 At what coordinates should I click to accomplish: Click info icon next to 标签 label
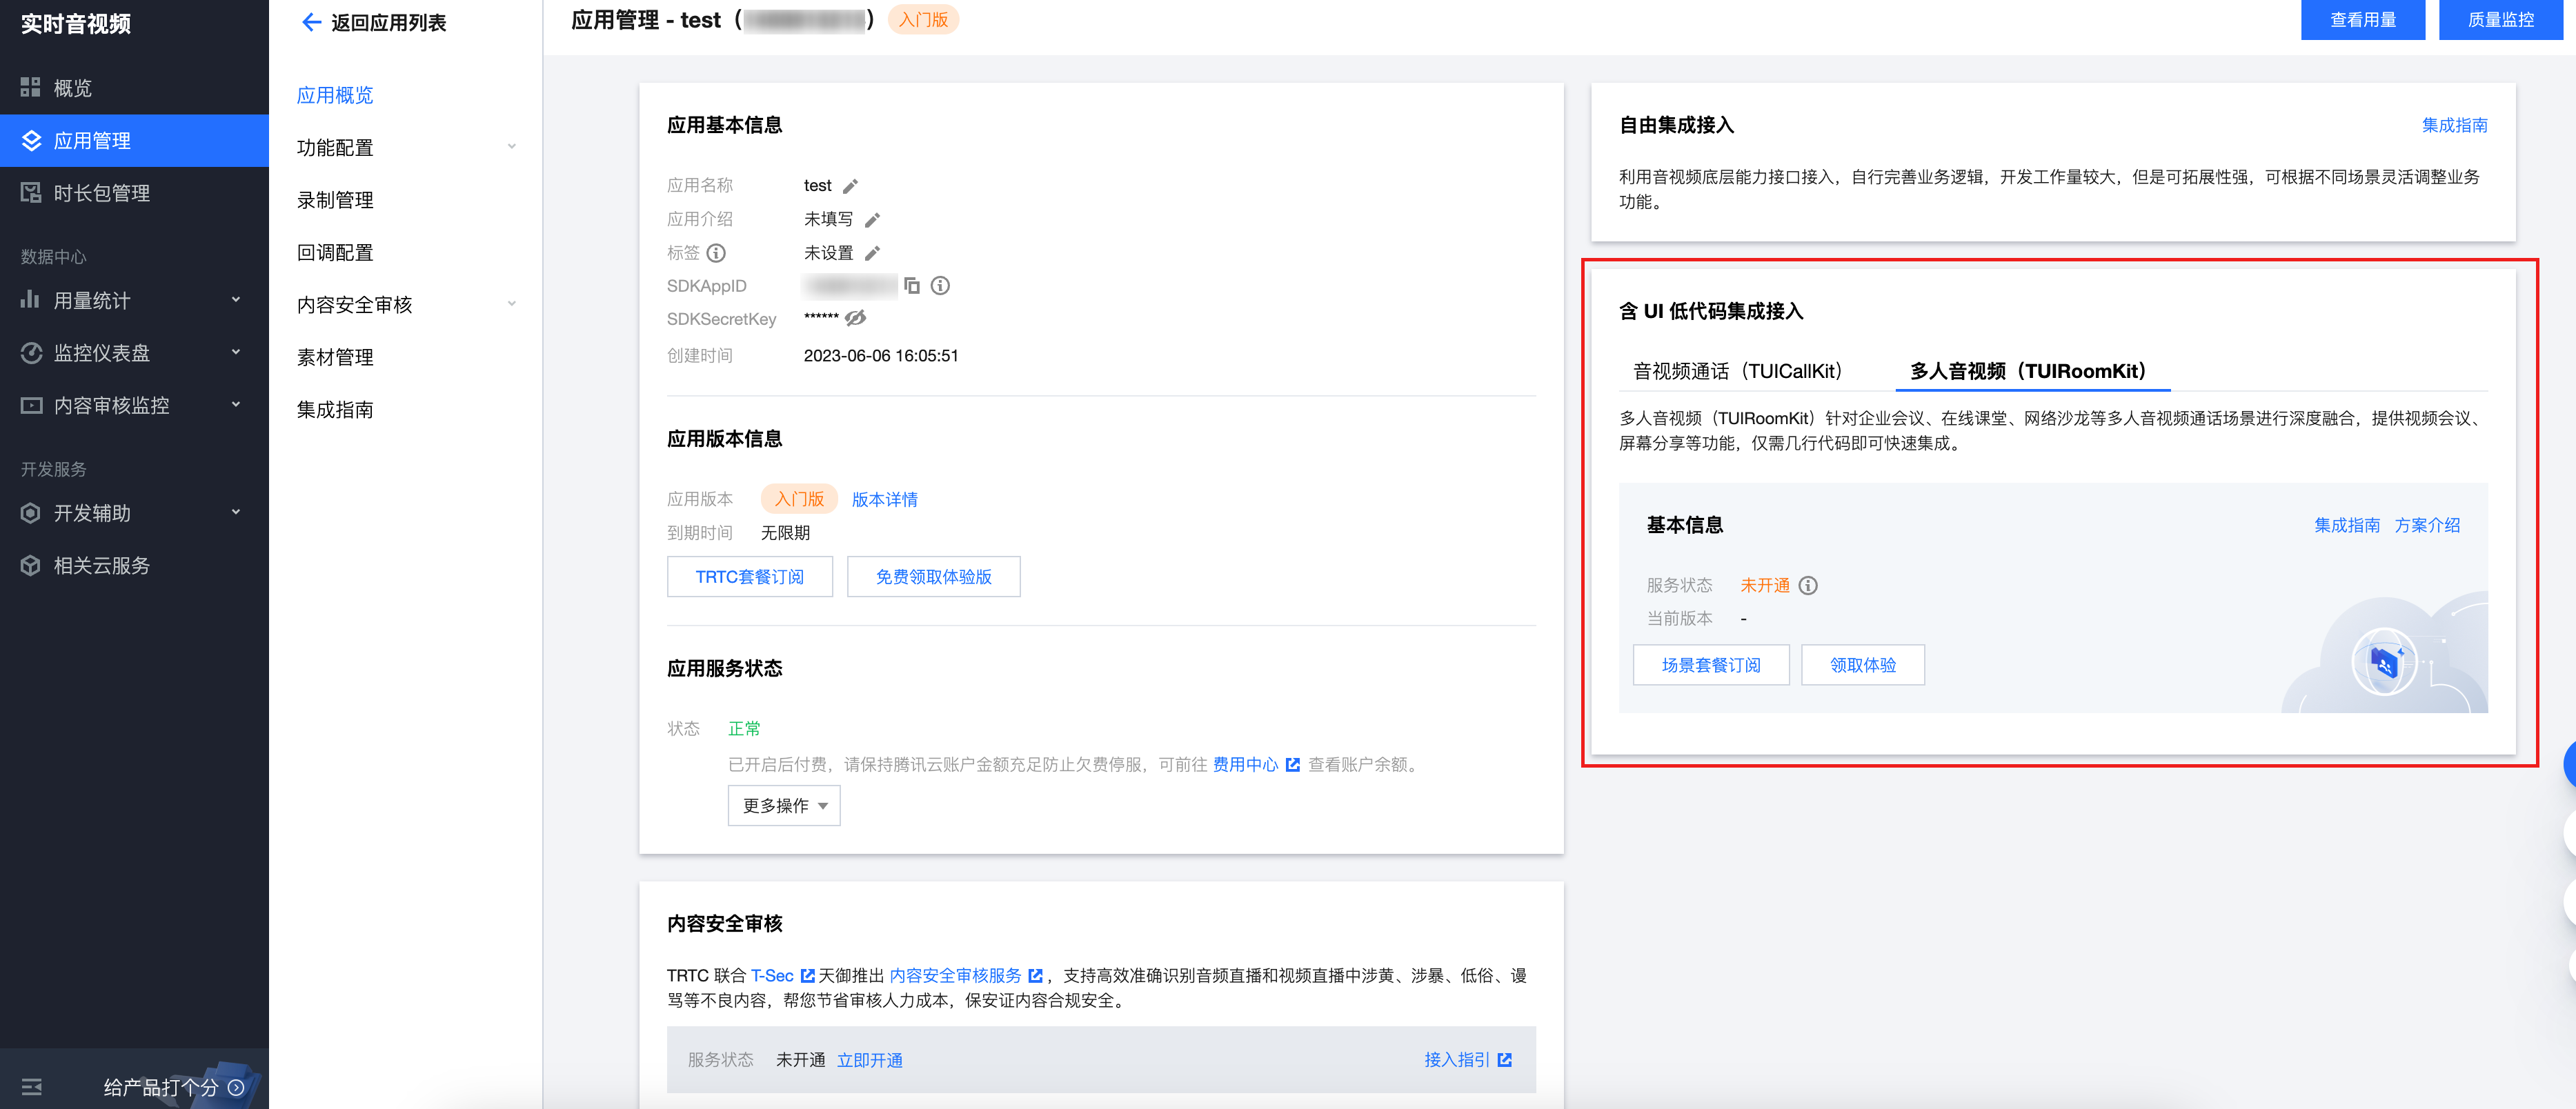click(716, 253)
